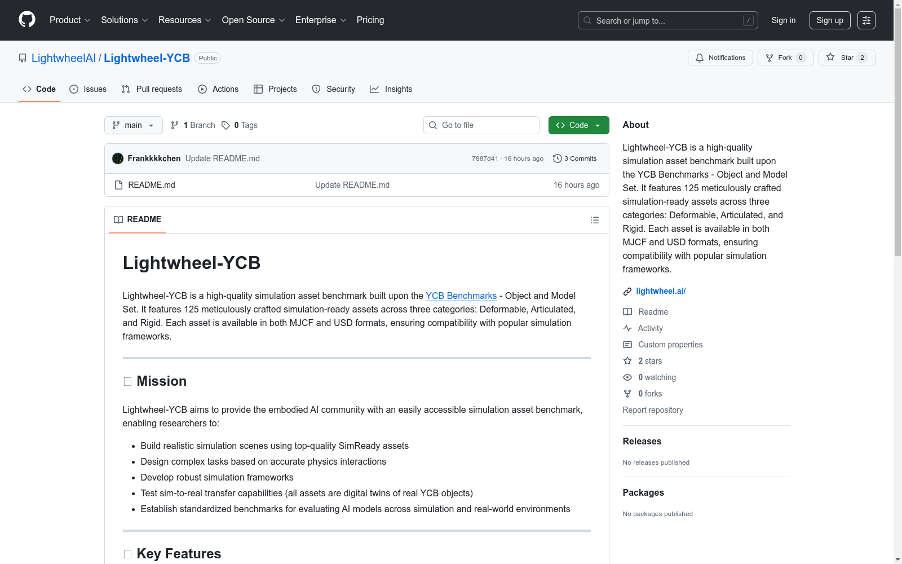Open README.md row's Update README.md commit message
The width and height of the screenshot is (902, 564).
click(x=352, y=185)
